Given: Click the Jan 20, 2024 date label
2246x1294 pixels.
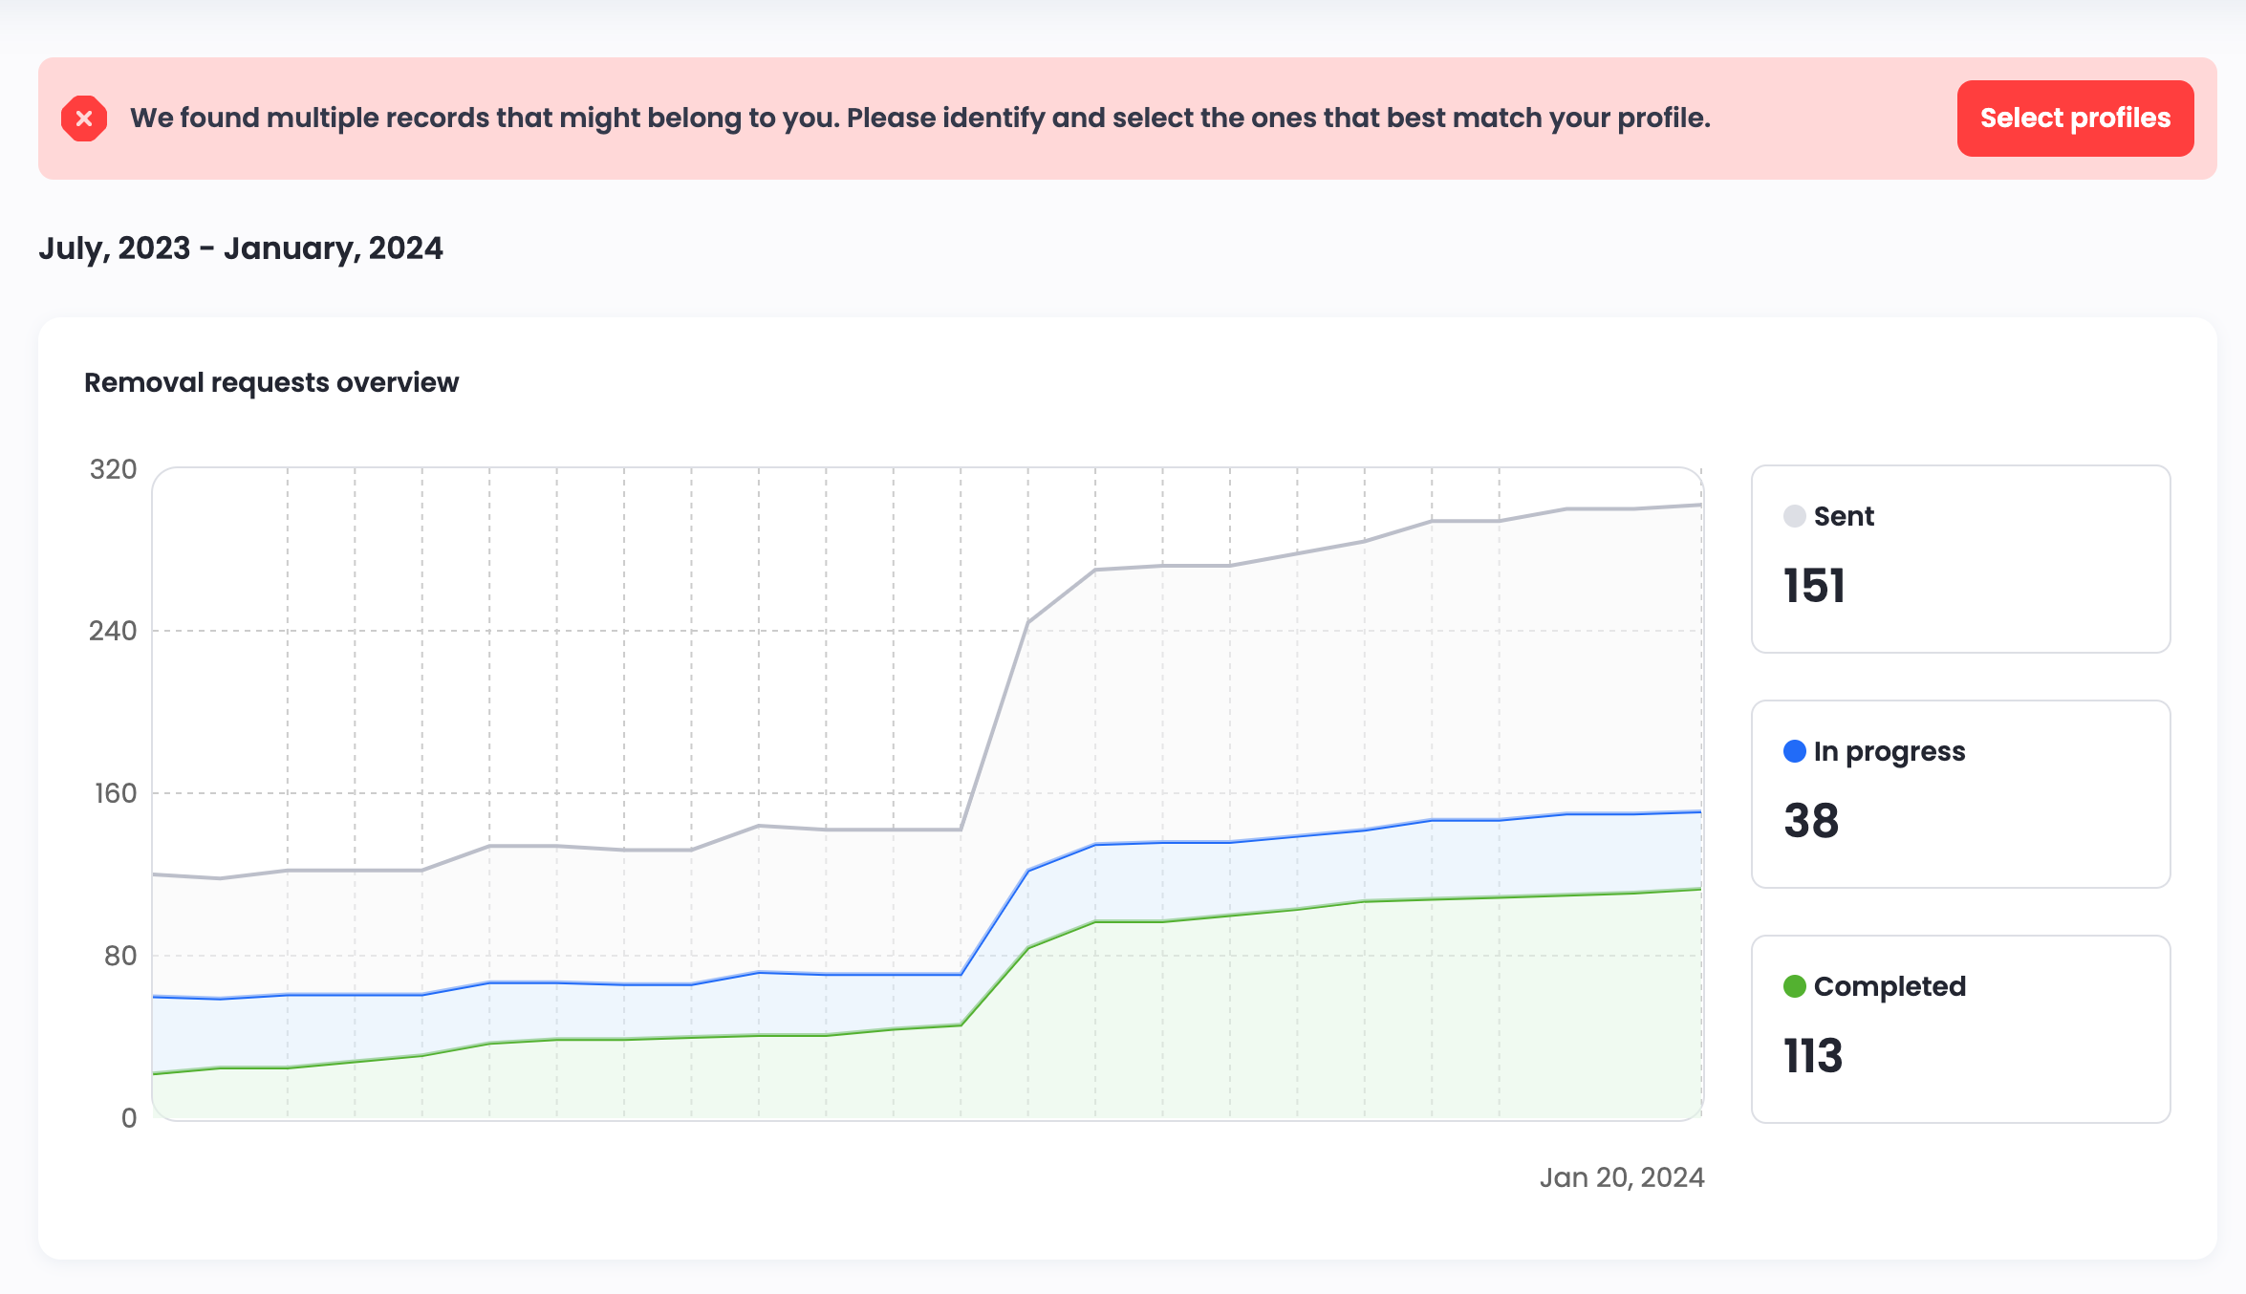Looking at the screenshot, I should point(1622,1177).
